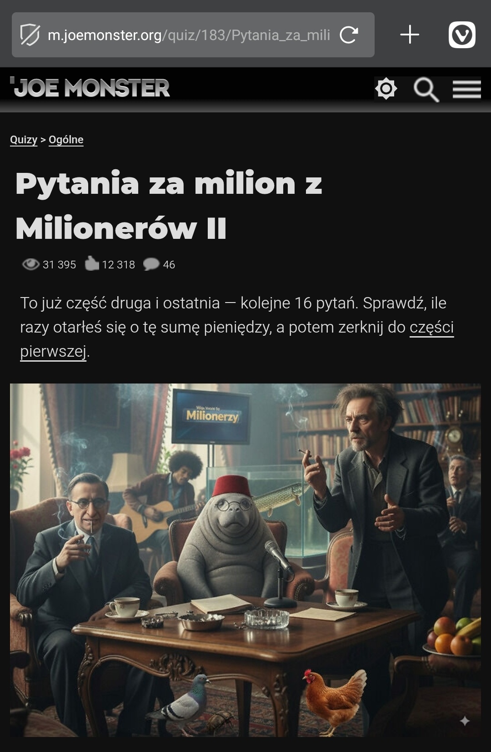Tap the Joe Monster logo
Screen dimensions: 491x752
90,88
